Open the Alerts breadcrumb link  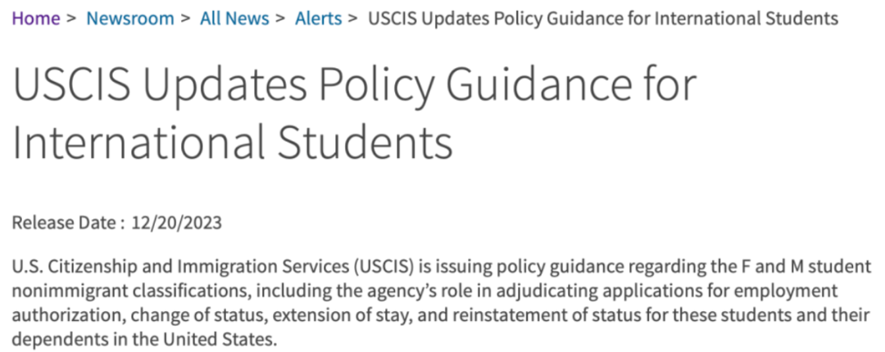click(318, 18)
